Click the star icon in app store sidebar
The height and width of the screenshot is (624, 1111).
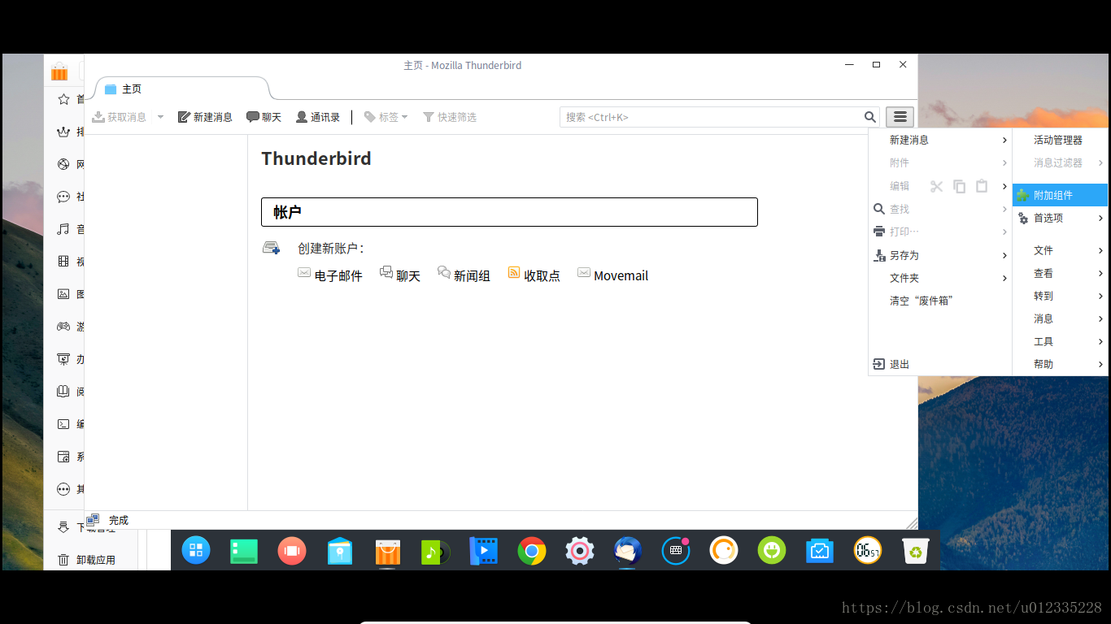(x=63, y=99)
